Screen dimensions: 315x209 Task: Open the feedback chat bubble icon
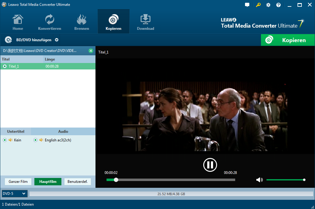[247, 5]
